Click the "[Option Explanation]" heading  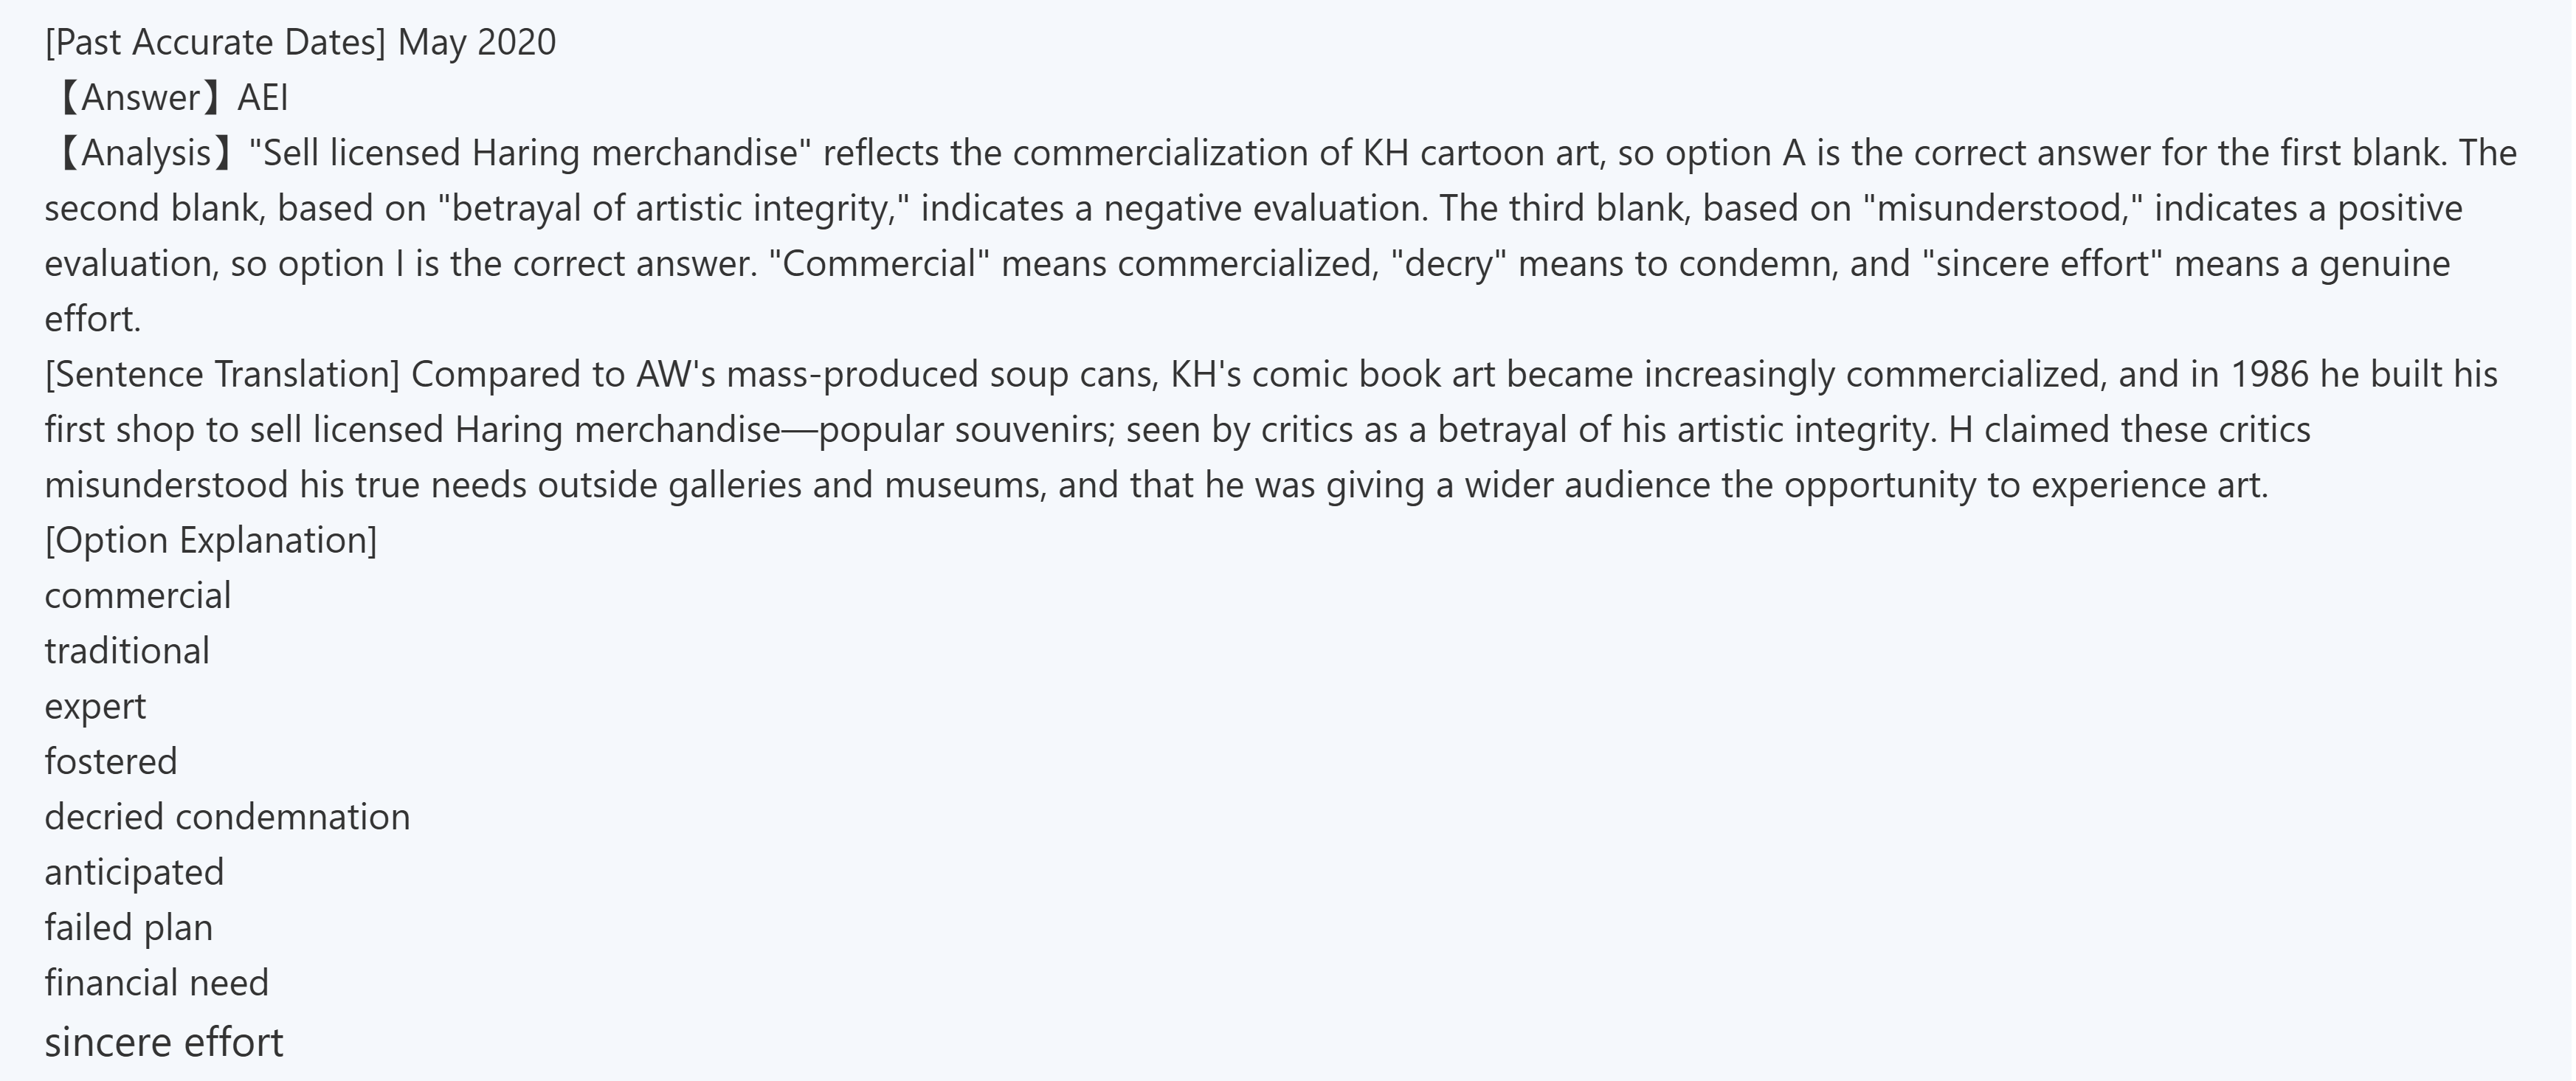tap(211, 541)
